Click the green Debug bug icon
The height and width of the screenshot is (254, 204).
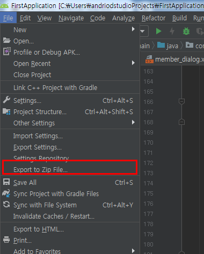(186, 31)
